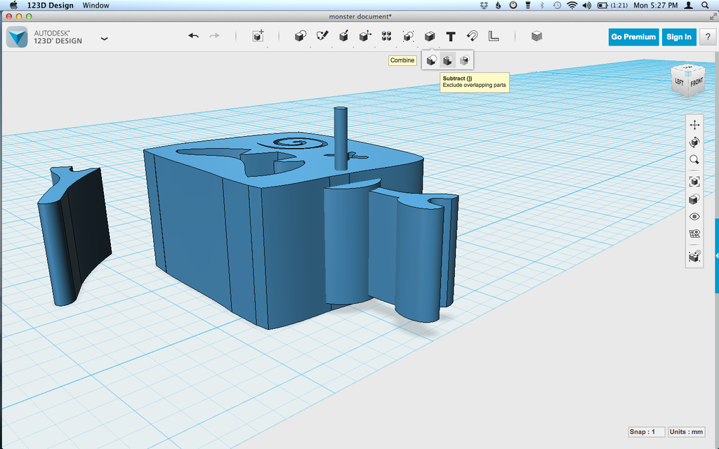Click the Pattern tool icon
This screenshot has height=449, width=719.
386,36
